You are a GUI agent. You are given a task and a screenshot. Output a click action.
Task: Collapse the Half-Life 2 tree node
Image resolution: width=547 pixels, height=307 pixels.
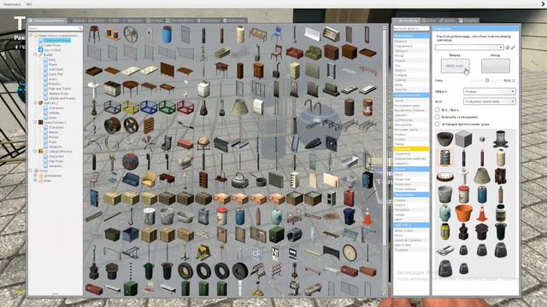35,103
